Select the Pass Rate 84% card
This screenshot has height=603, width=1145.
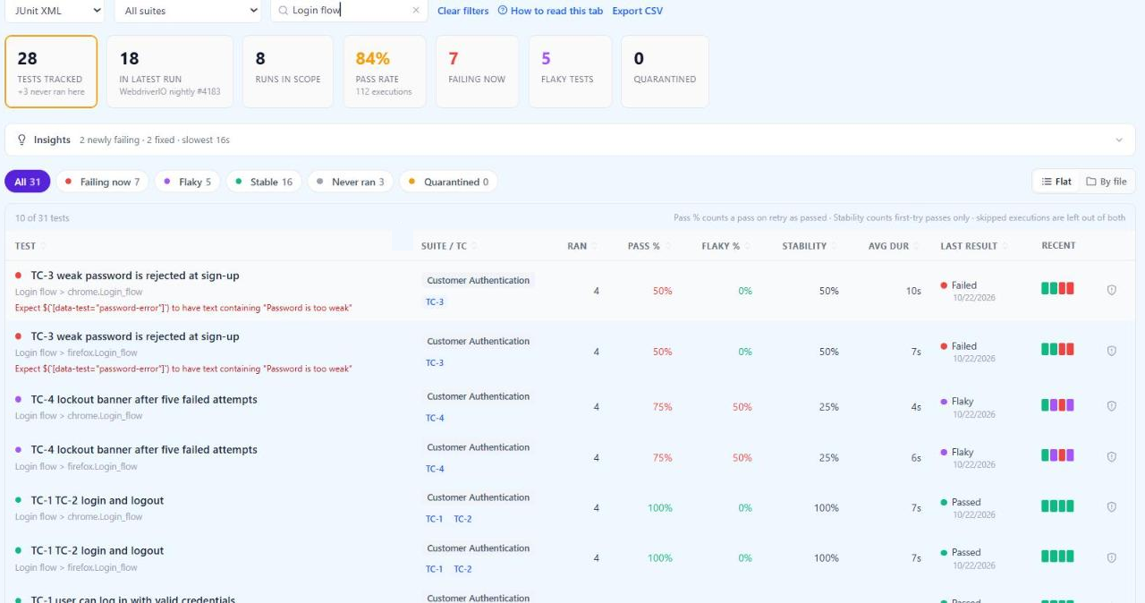pyautogui.click(x=385, y=72)
